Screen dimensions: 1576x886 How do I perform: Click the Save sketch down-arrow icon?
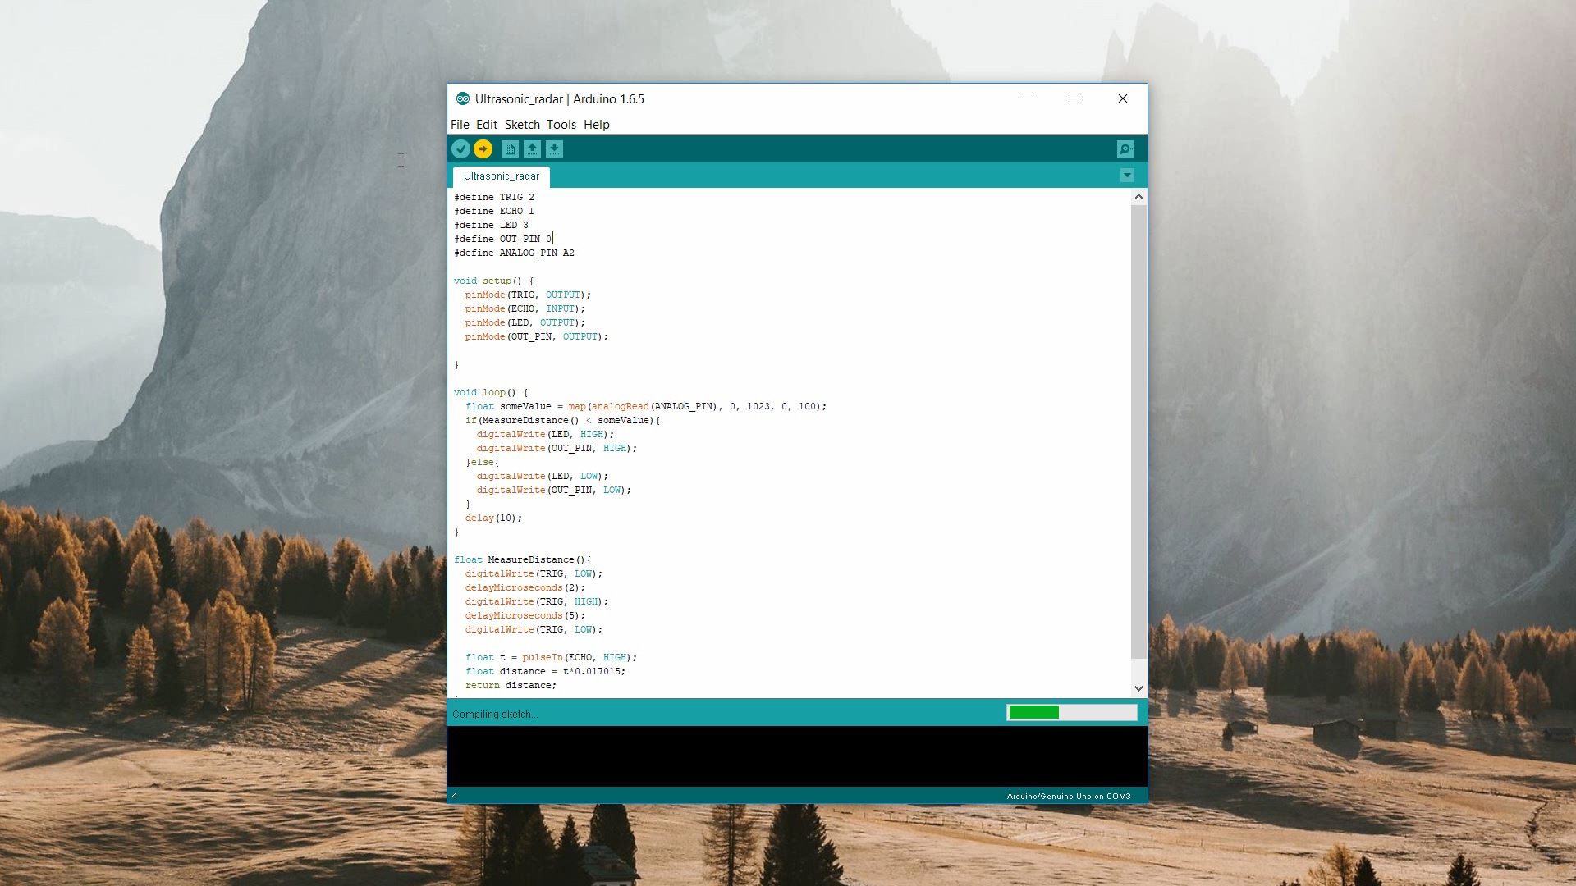tap(554, 149)
